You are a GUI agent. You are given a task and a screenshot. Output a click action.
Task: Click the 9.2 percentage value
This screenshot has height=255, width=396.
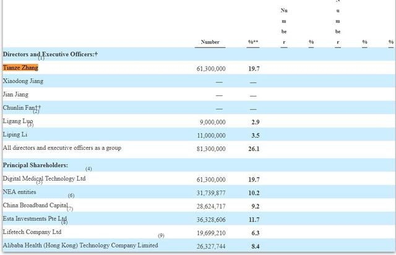[x=256, y=207]
